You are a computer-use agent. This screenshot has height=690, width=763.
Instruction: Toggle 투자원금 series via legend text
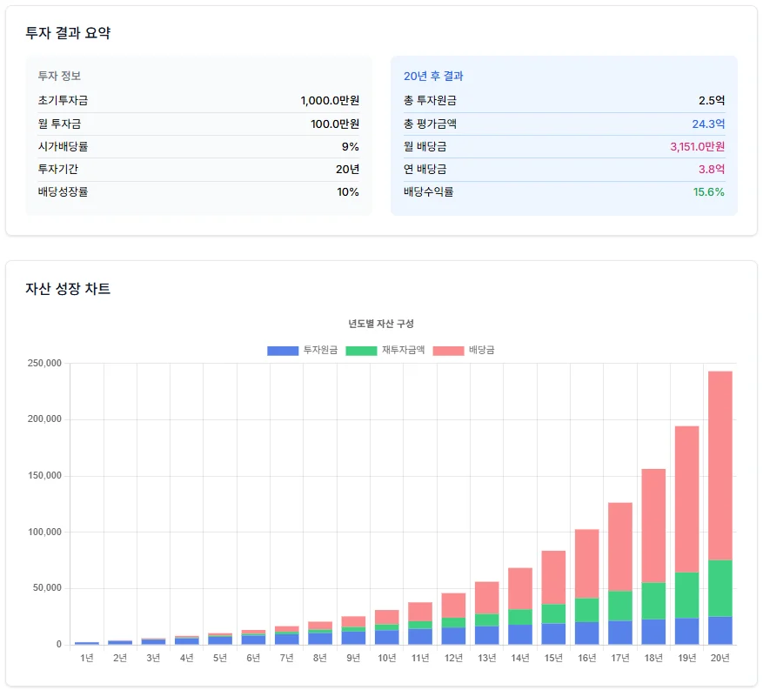[x=320, y=351]
